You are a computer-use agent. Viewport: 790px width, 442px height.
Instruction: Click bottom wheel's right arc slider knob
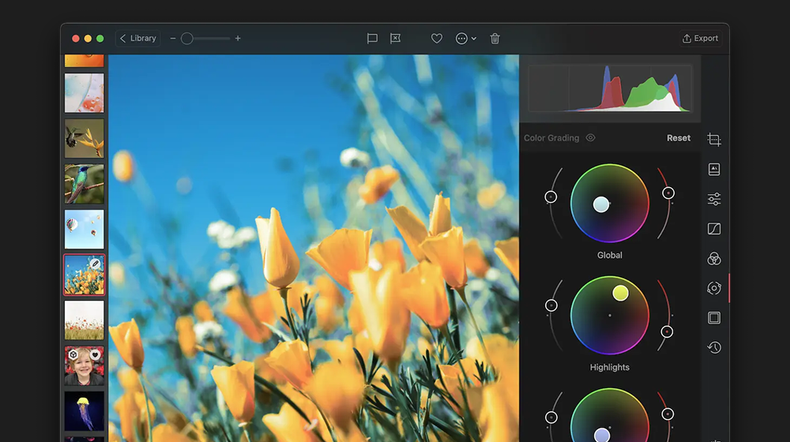(668, 414)
